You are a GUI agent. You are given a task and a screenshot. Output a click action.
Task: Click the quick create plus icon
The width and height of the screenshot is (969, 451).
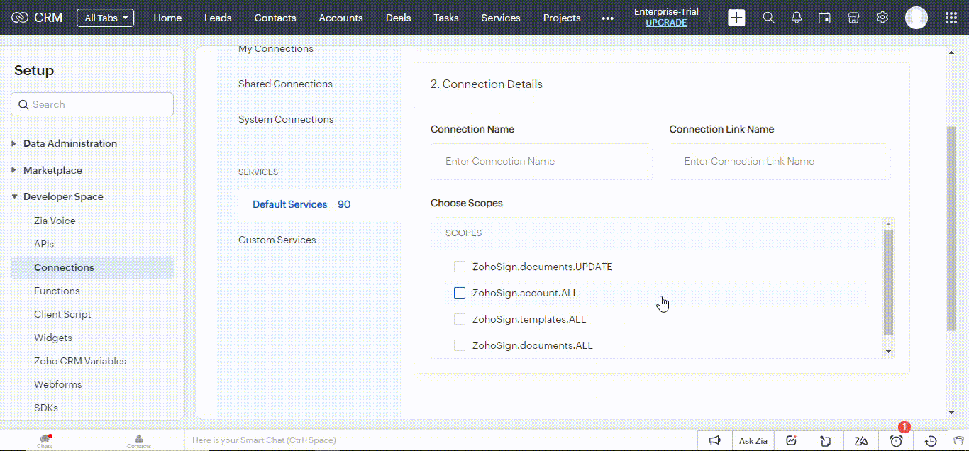736,17
